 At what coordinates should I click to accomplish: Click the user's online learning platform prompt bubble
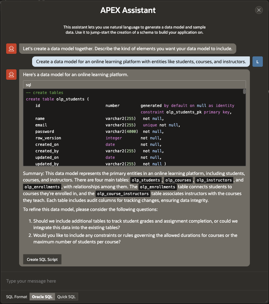(x=141, y=62)
